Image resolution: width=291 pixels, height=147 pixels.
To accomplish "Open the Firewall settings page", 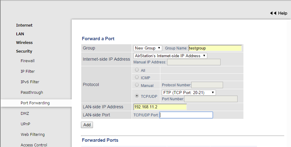I will [27, 61].
